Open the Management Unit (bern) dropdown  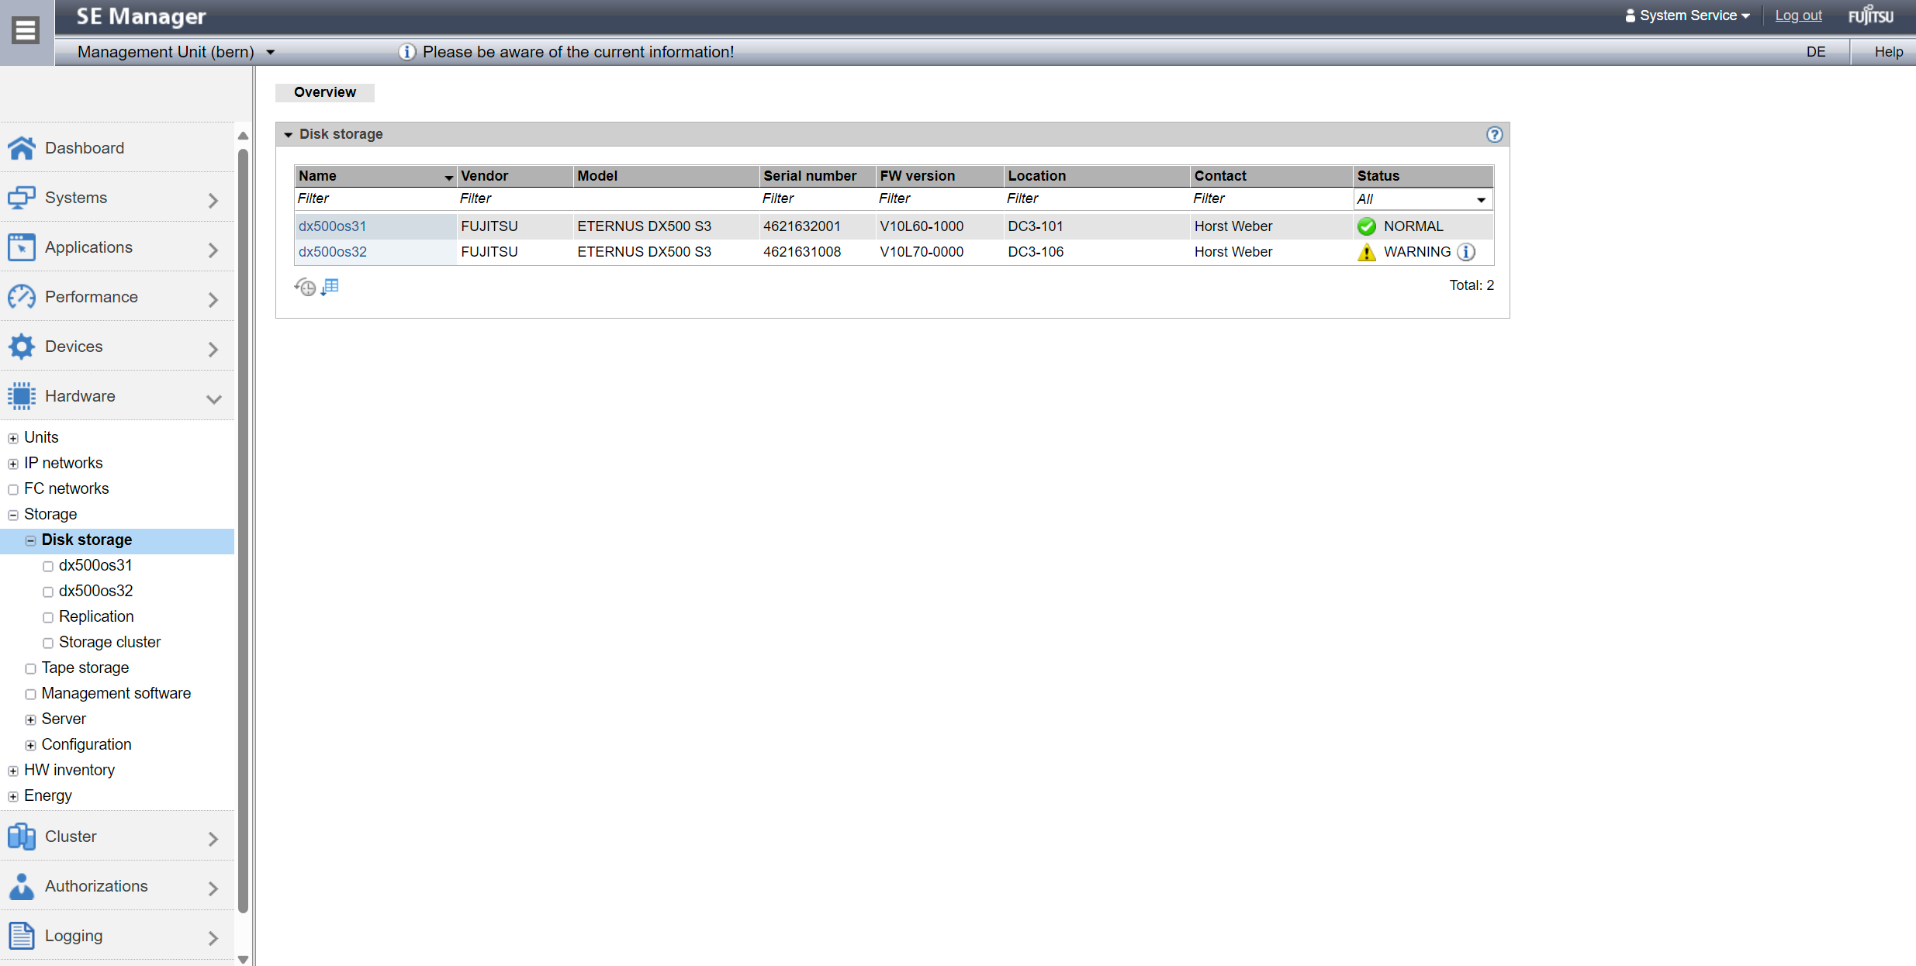(x=176, y=52)
